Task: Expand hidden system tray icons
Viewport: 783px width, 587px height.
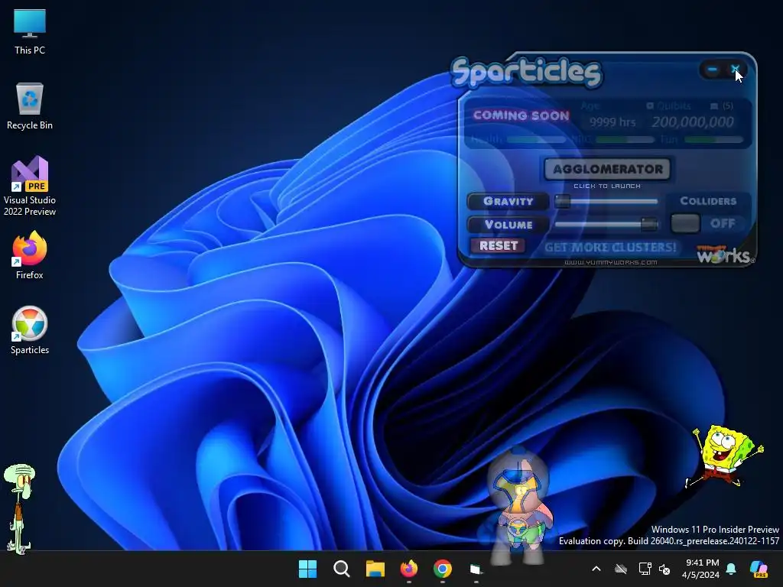Action: pyautogui.click(x=596, y=569)
